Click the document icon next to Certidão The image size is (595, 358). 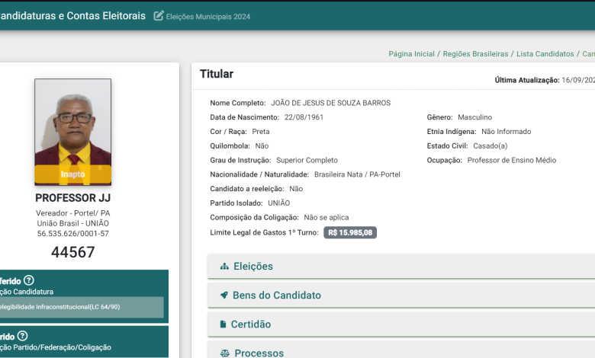point(224,324)
